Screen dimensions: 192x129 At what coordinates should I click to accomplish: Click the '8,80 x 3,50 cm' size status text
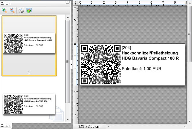point(89,127)
